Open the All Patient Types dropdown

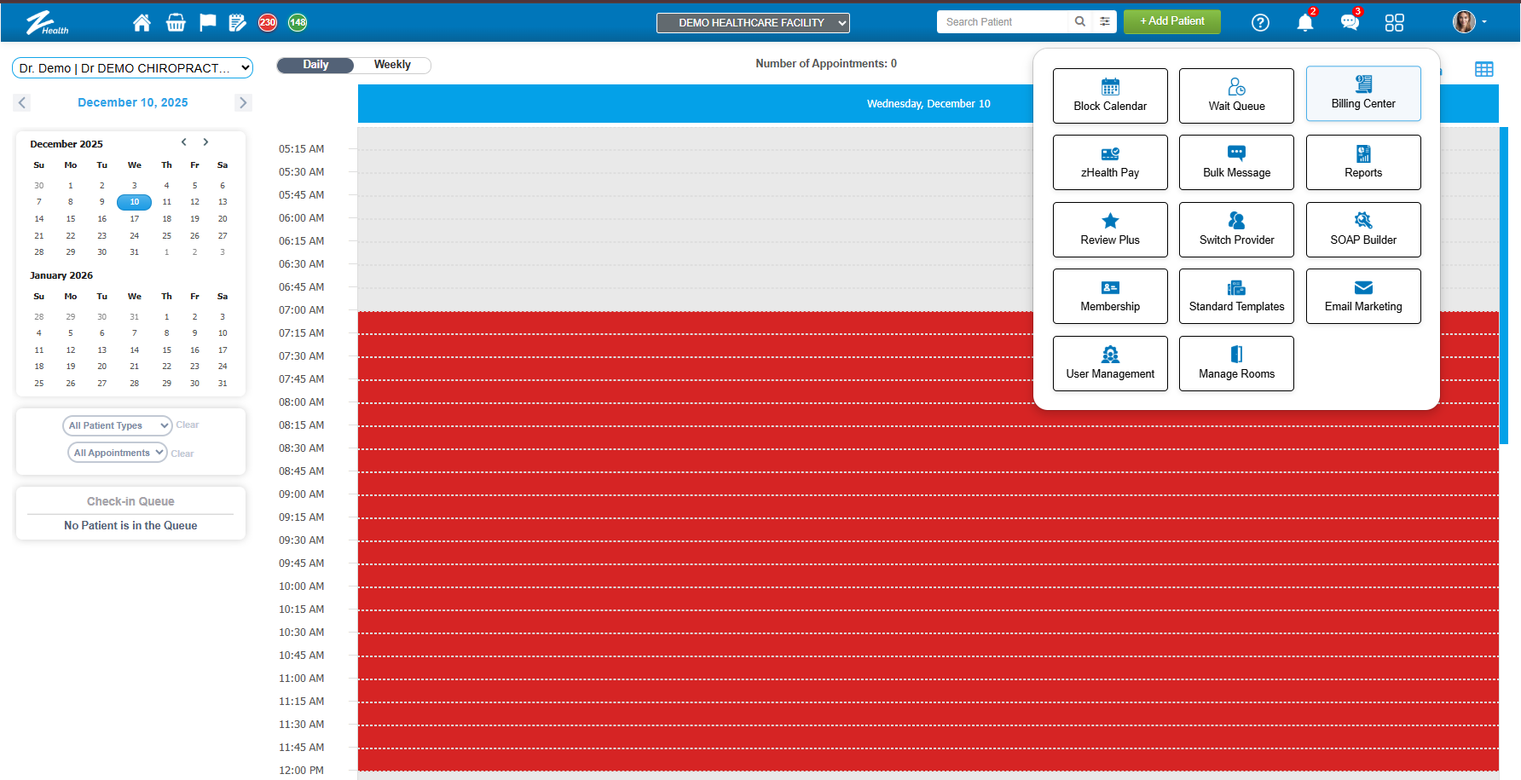pyautogui.click(x=118, y=425)
